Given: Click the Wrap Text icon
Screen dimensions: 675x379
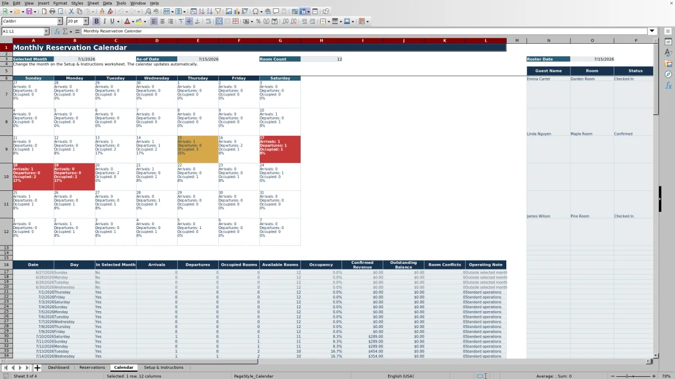Looking at the screenshot, I should pyautogui.click(x=208, y=21).
